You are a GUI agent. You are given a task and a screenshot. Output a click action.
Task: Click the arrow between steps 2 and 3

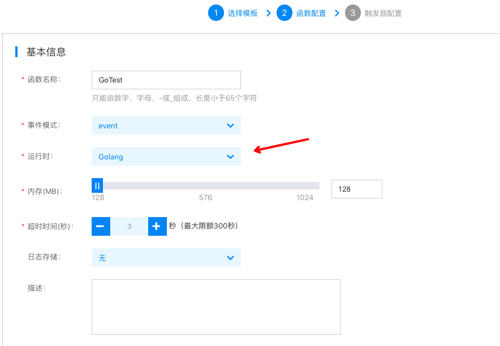point(337,13)
